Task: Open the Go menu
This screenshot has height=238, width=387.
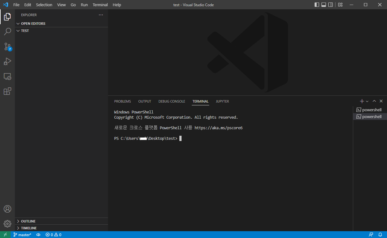Action: click(x=73, y=5)
